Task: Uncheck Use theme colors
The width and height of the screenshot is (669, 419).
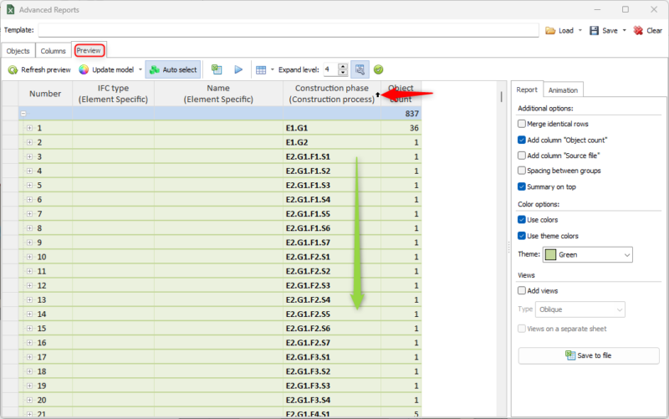Action: point(521,236)
